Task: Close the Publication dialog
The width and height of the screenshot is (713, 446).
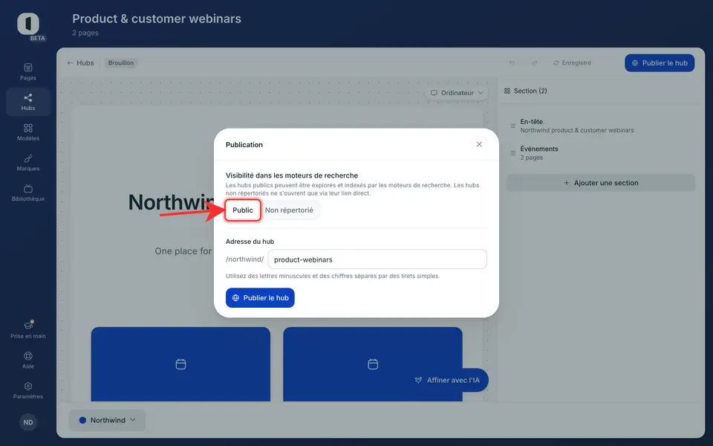Action: 479,144
